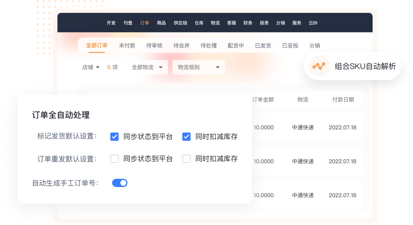Open the 云BI menu item
Image resolution: width=413 pixels, height=225 pixels.
point(313,23)
